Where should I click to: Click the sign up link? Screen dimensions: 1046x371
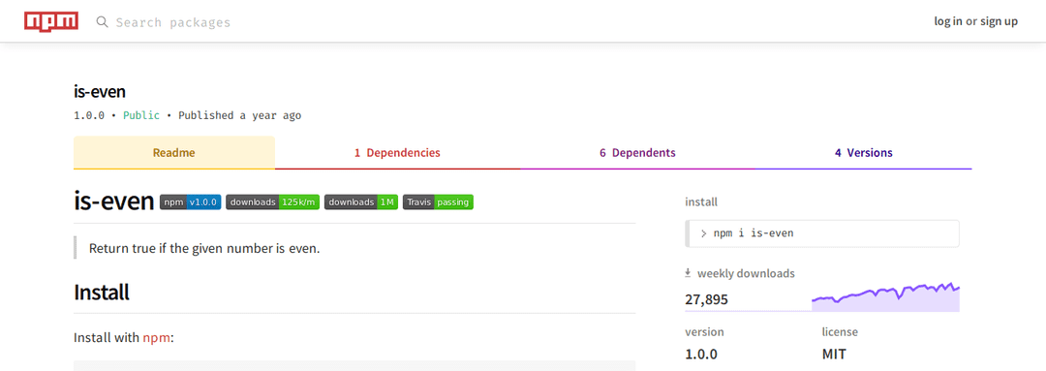tap(999, 21)
